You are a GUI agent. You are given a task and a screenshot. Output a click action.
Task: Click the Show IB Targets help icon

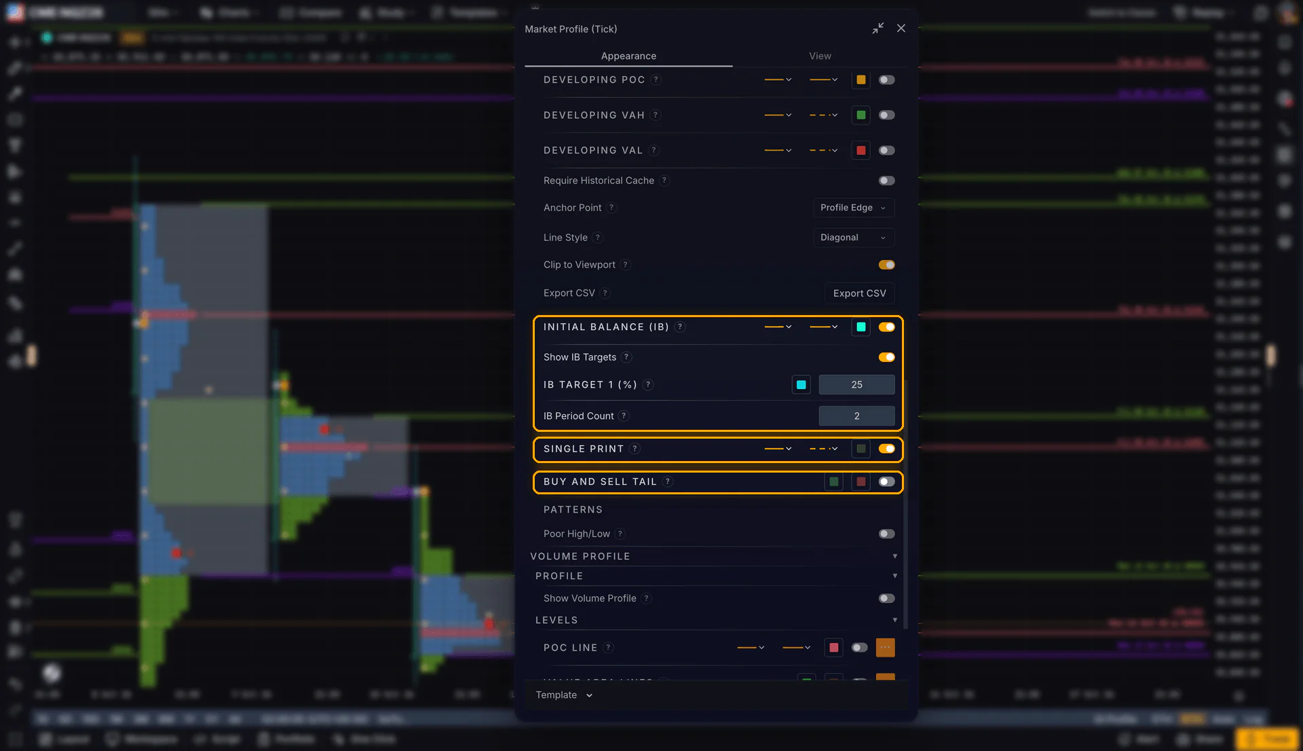627,357
